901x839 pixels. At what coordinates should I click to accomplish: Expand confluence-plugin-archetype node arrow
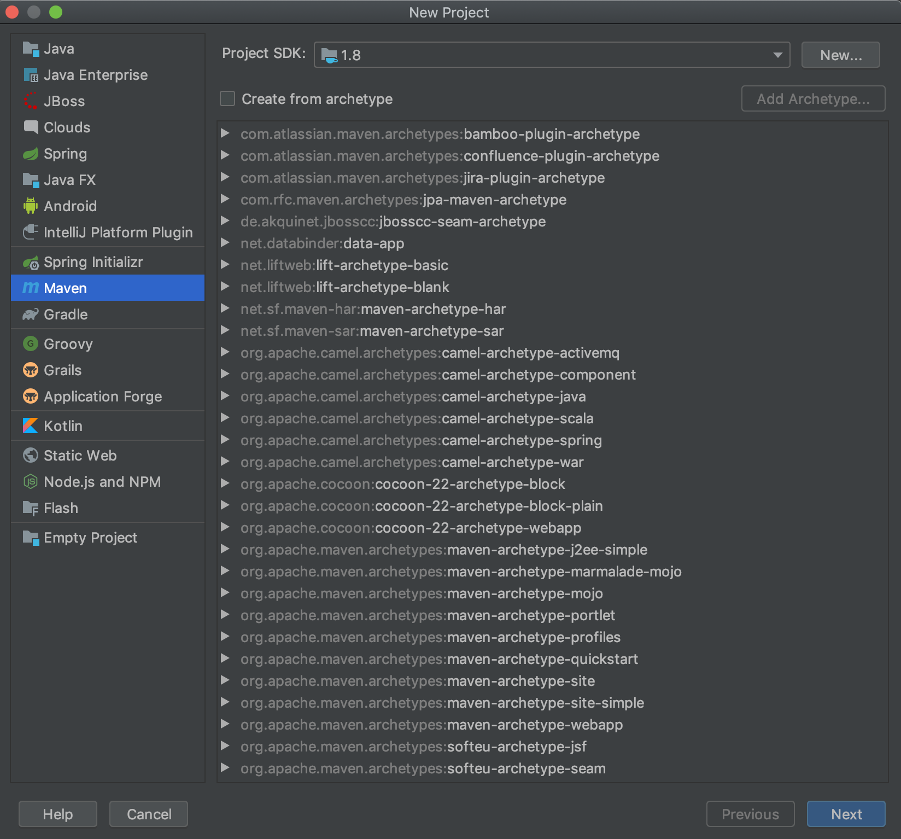pos(225,155)
